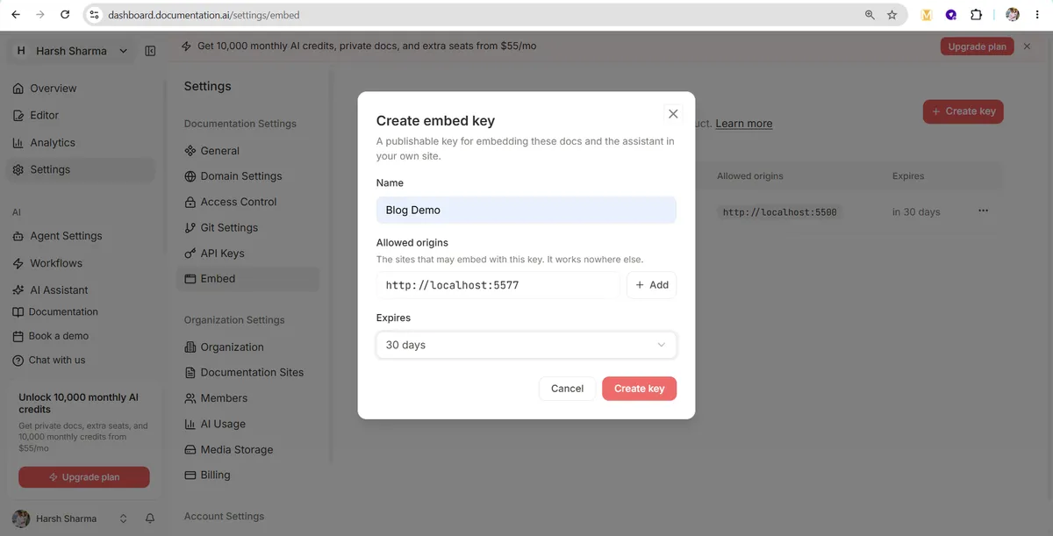Bookmark the page with the star icon
The height and width of the screenshot is (536, 1053).
(x=892, y=15)
